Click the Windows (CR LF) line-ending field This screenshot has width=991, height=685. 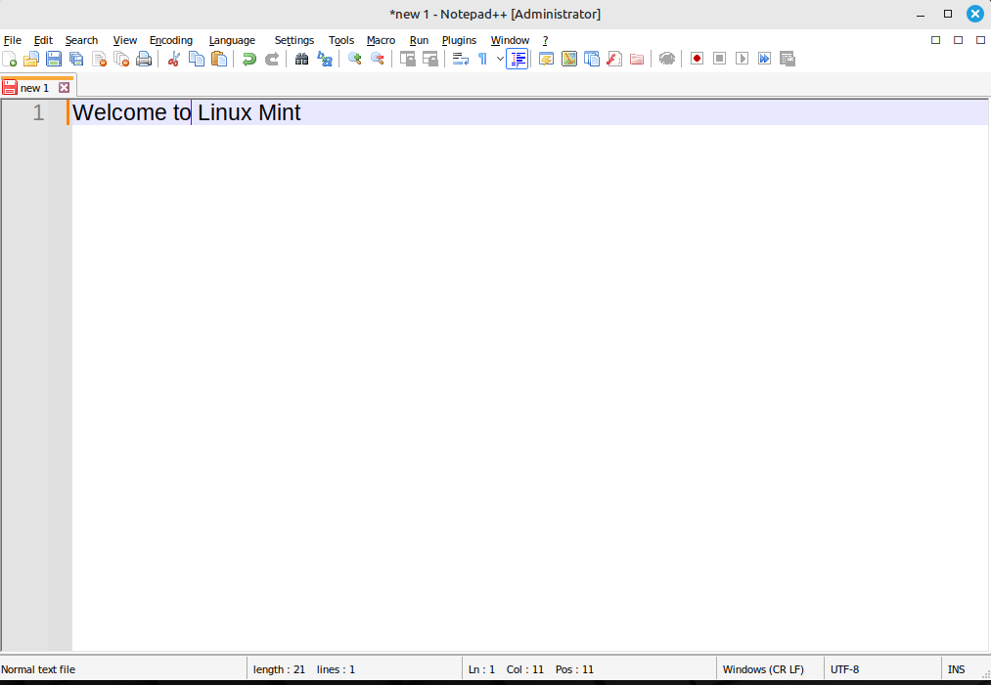tap(763, 669)
